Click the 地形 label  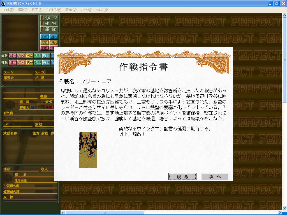pyautogui.click(x=7, y=169)
